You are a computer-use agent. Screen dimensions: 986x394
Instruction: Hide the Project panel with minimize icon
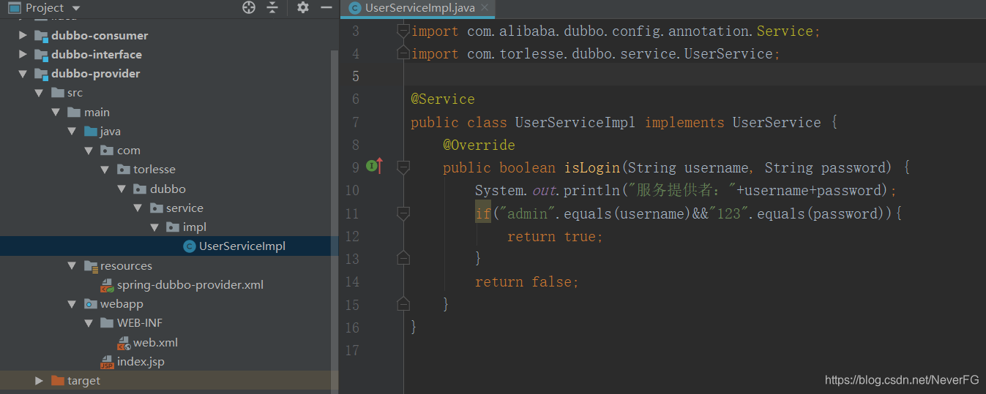326,8
